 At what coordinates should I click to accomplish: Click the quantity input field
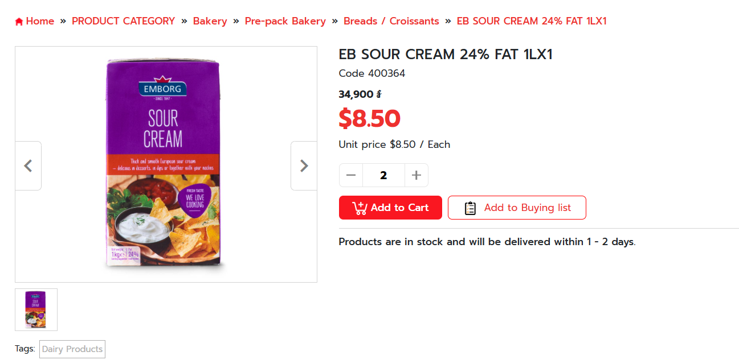click(x=383, y=175)
